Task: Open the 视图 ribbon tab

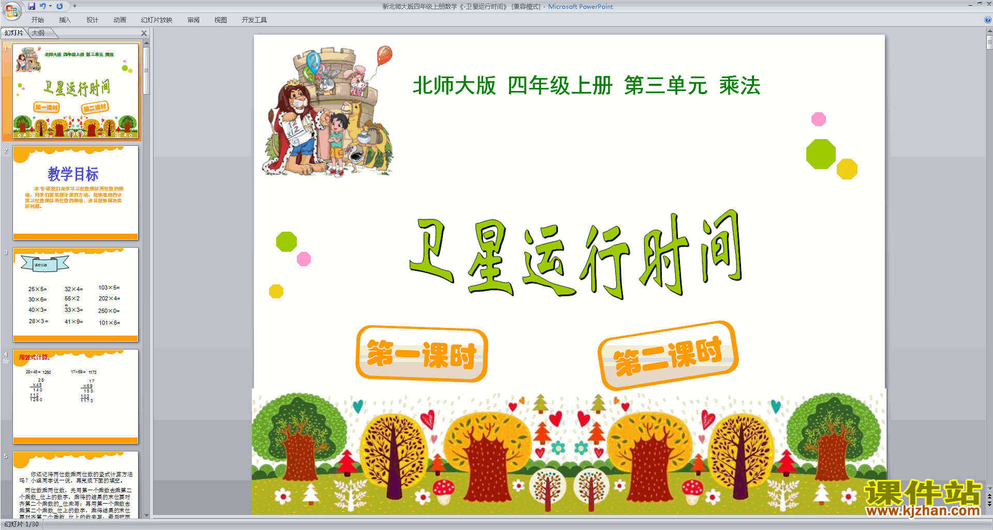Action: point(221,20)
